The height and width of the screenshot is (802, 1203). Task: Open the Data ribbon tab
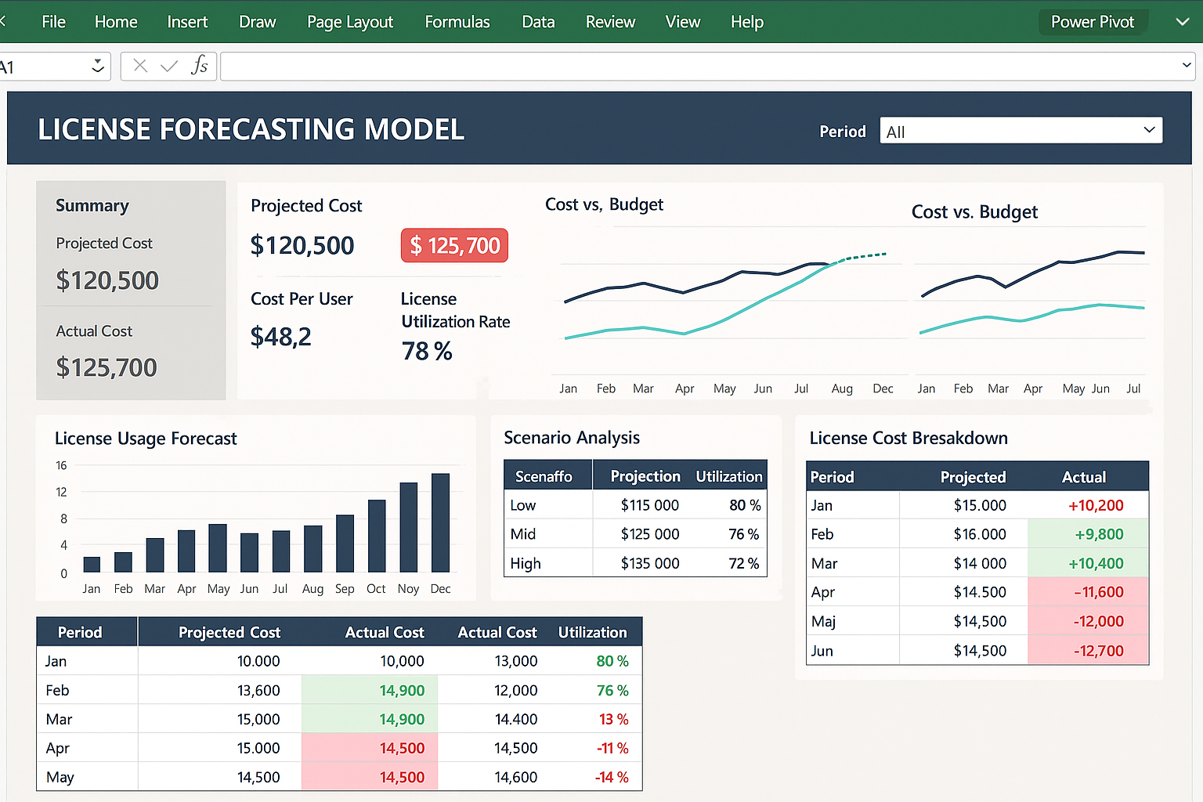pyautogui.click(x=538, y=22)
